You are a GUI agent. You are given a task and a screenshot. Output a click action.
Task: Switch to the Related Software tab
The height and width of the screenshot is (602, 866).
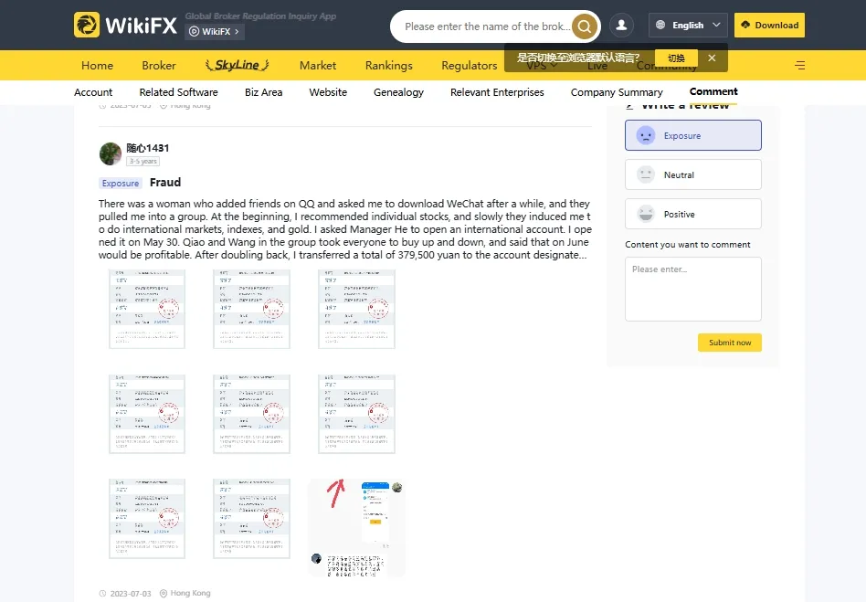coord(178,92)
